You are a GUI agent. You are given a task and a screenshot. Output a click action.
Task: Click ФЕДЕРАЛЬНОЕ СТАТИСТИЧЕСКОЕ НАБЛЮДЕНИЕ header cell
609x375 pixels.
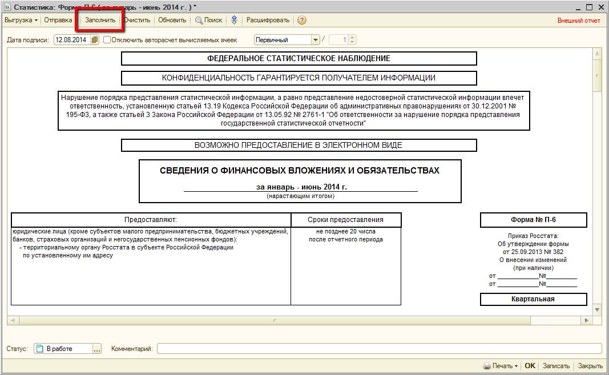pos(299,58)
